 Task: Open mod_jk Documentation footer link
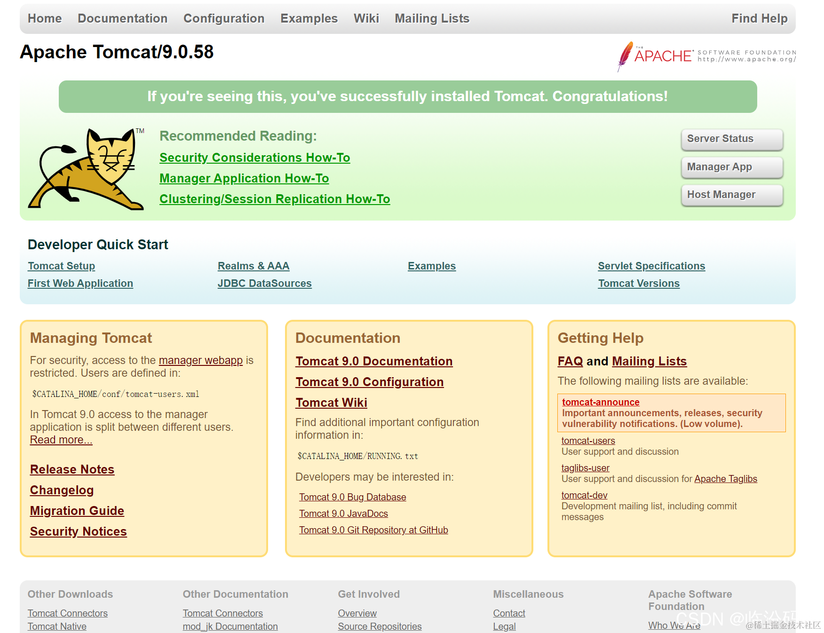(x=230, y=626)
